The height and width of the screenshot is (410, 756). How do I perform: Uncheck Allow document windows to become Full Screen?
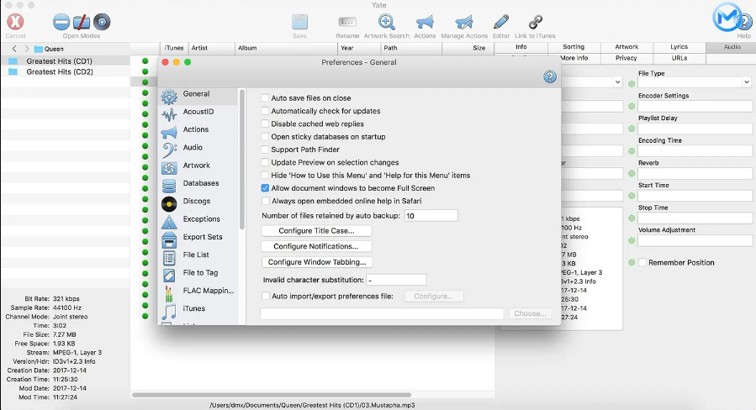[x=265, y=188]
